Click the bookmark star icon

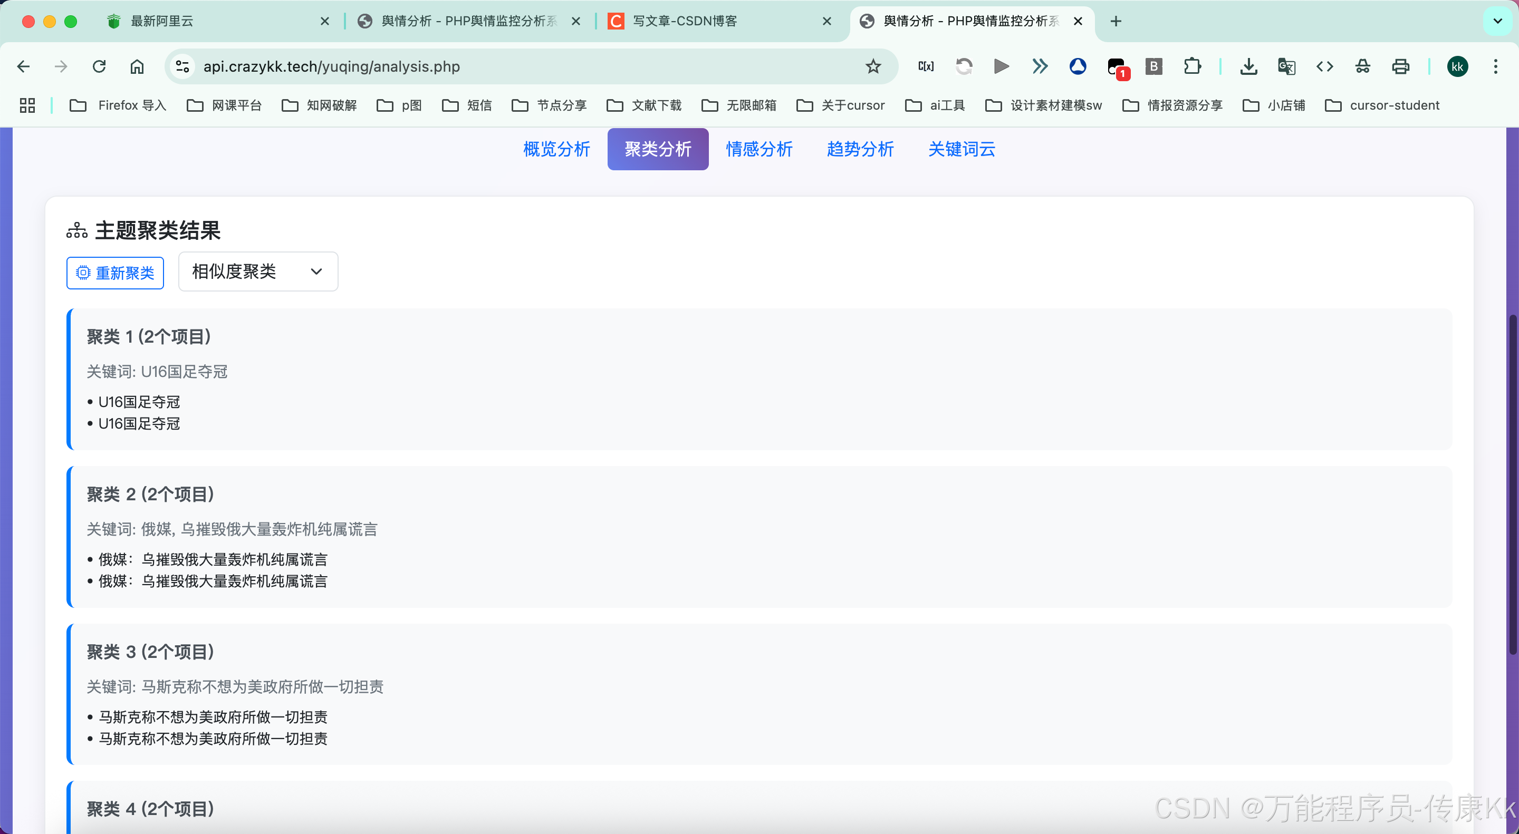(873, 66)
